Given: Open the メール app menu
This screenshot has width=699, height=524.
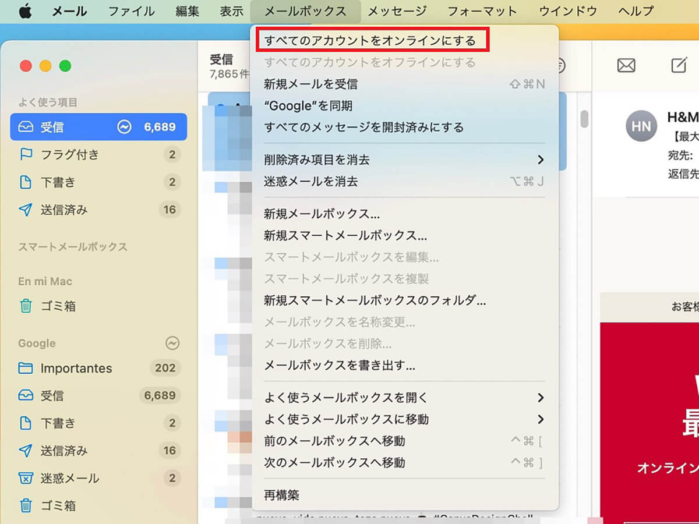Looking at the screenshot, I should [x=69, y=11].
